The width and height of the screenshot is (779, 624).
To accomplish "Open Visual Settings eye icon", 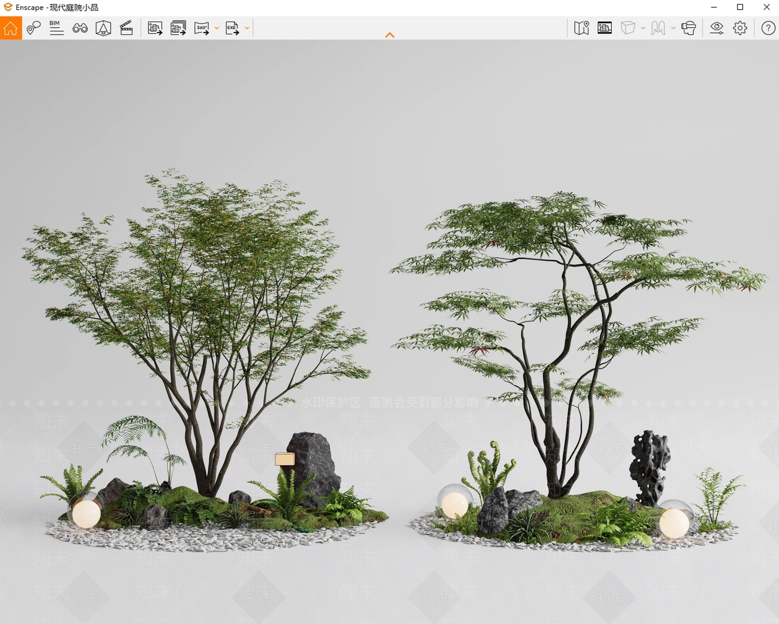I will tap(716, 28).
